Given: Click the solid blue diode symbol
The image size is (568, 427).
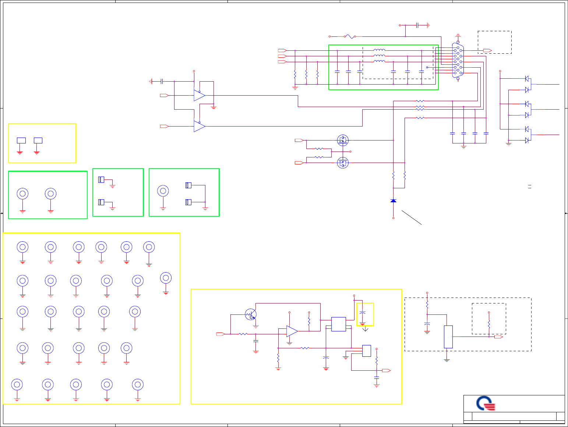Looking at the screenshot, I should click(393, 201).
